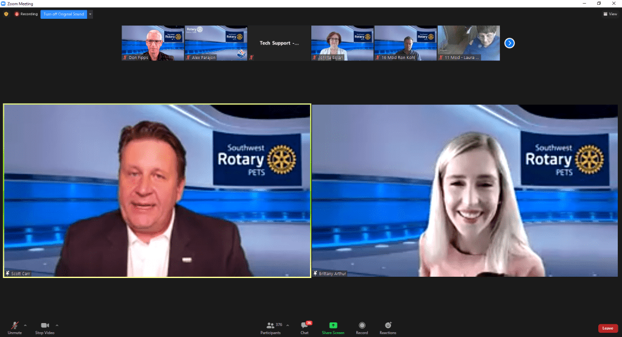
Task: Select Brittany Arthur's video tile
Action: coord(465,190)
